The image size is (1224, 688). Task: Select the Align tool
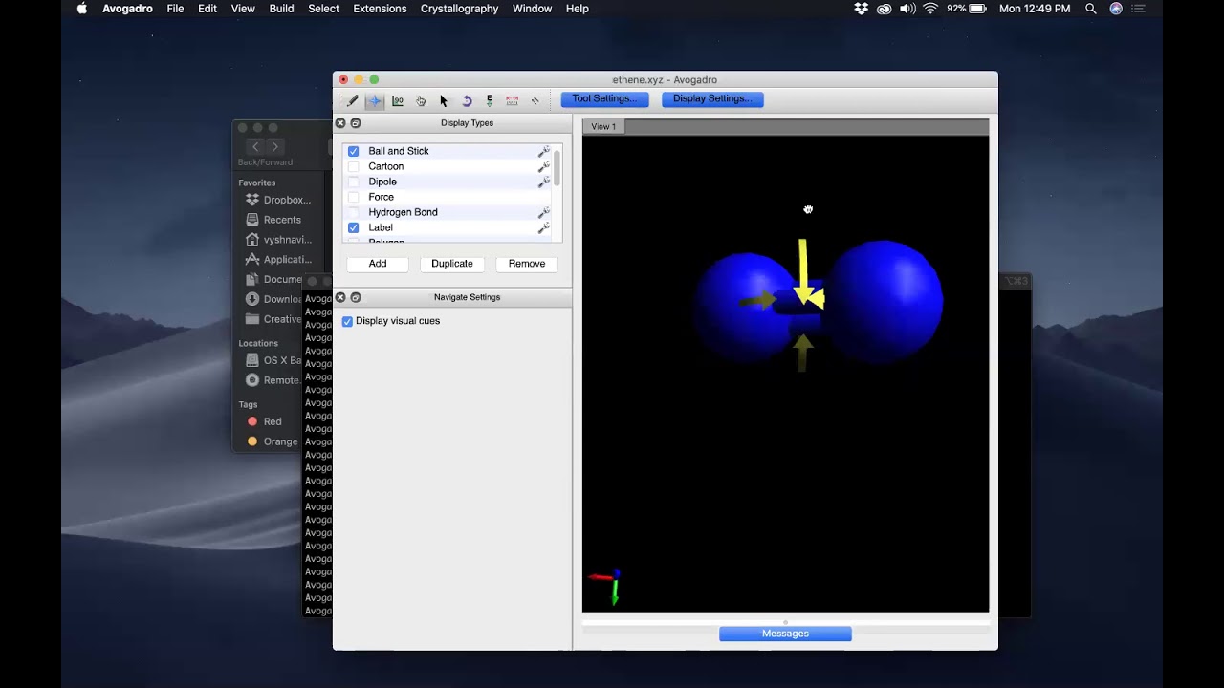(x=535, y=100)
